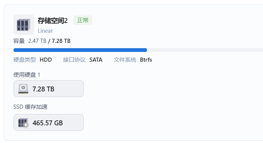
Task: Select the 存储空间2 title
Action: coord(53,21)
